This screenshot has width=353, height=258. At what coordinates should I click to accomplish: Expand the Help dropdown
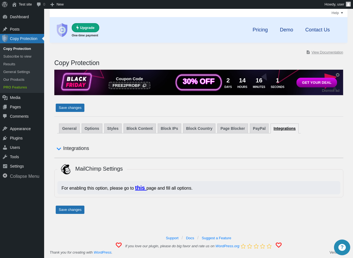click(x=337, y=13)
